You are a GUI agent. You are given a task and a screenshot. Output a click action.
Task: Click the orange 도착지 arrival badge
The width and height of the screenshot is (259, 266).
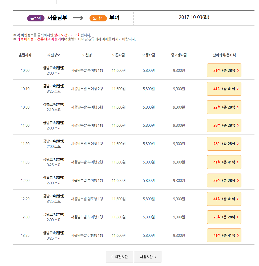(98, 18)
